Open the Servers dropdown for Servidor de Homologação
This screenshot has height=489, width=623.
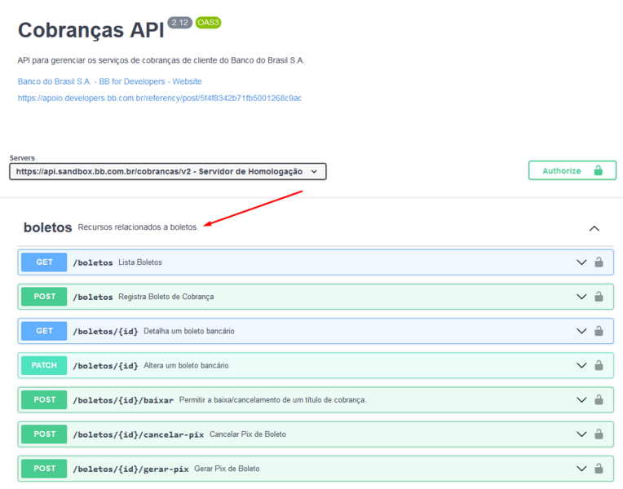coord(168,172)
